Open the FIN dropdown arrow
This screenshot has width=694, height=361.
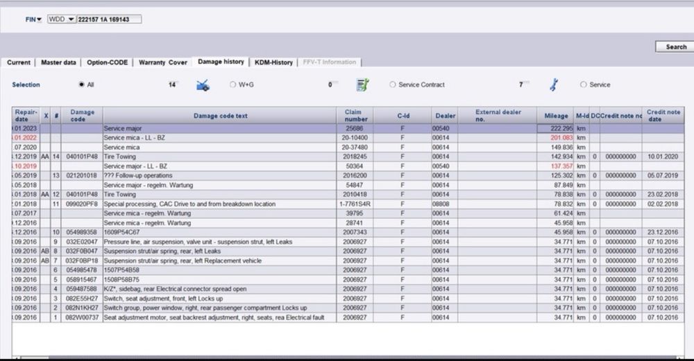click(x=39, y=20)
